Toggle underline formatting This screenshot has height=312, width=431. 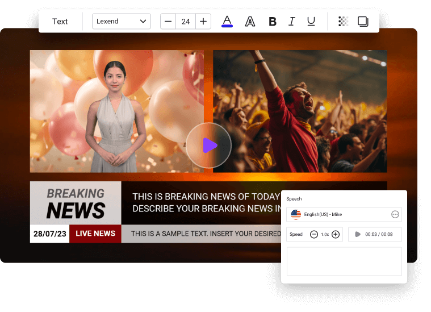311,22
